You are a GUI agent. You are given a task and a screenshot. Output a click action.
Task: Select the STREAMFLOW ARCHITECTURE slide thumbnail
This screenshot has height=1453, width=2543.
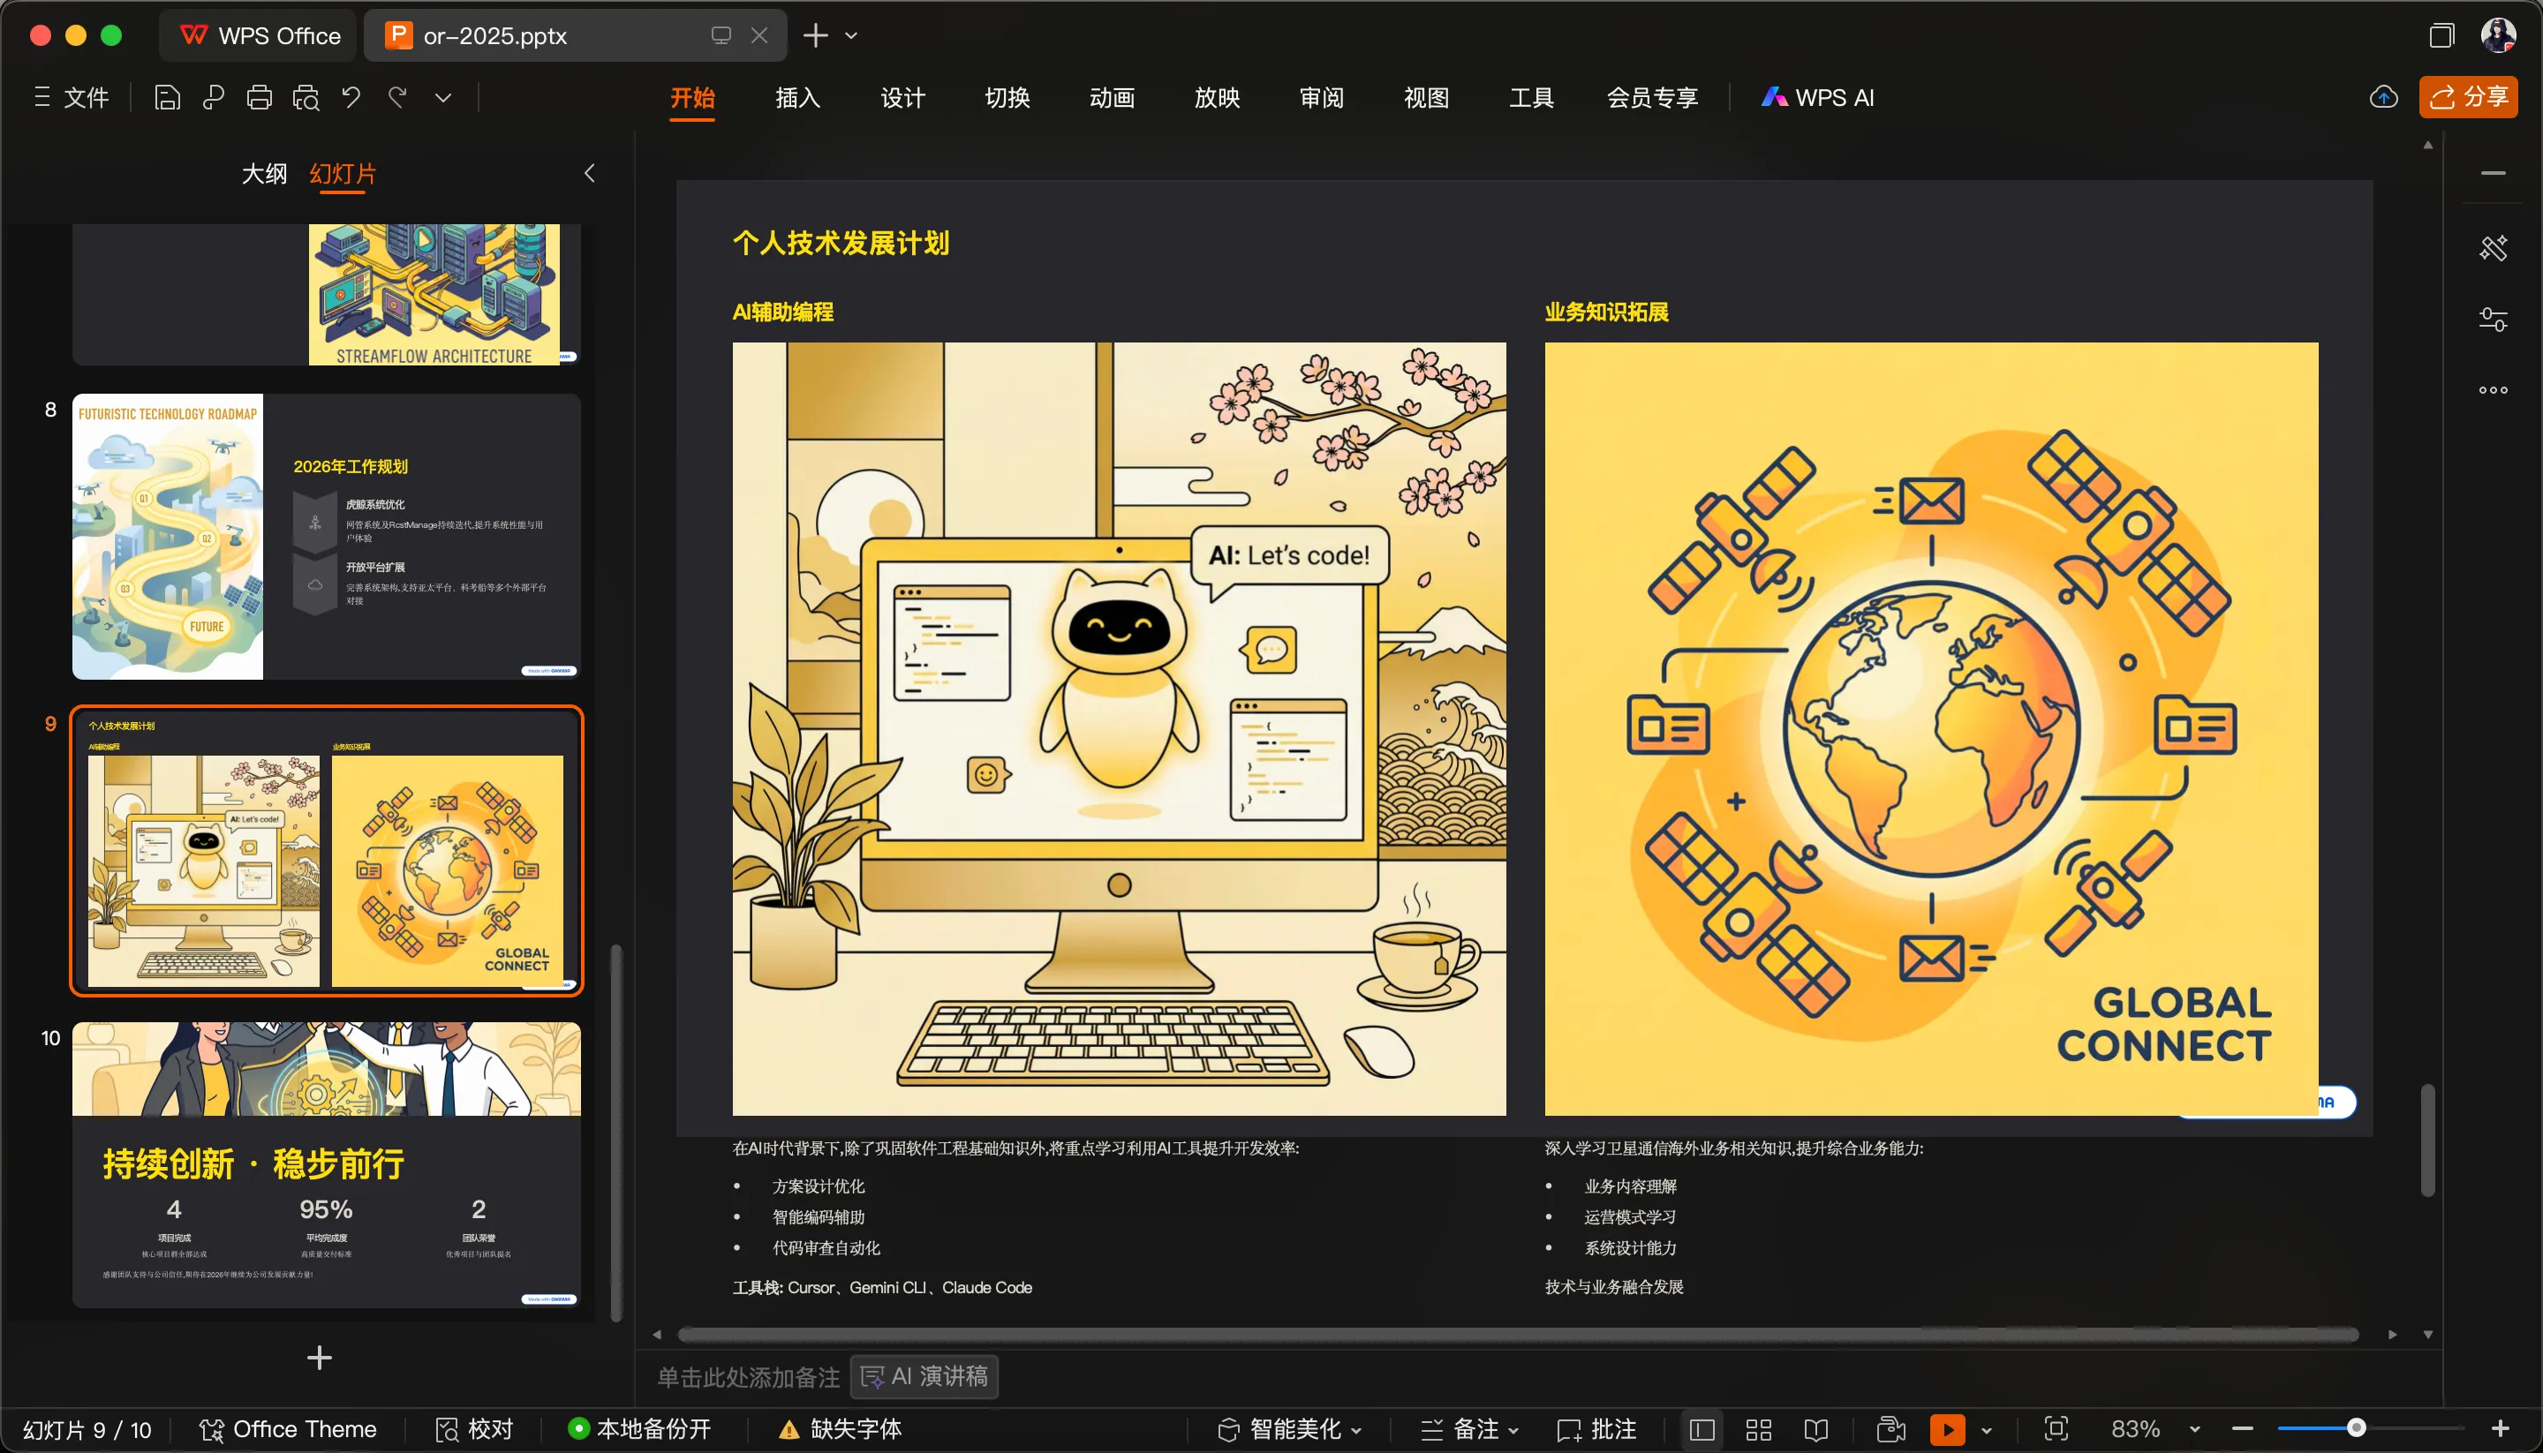point(327,294)
